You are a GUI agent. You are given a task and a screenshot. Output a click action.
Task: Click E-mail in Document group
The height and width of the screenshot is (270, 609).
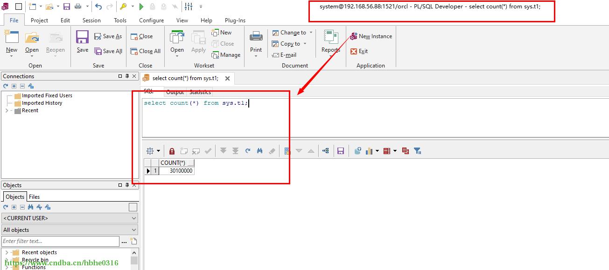(x=284, y=55)
